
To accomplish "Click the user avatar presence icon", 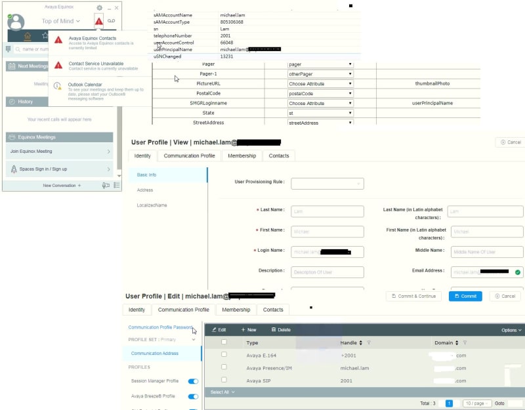I will point(16,22).
